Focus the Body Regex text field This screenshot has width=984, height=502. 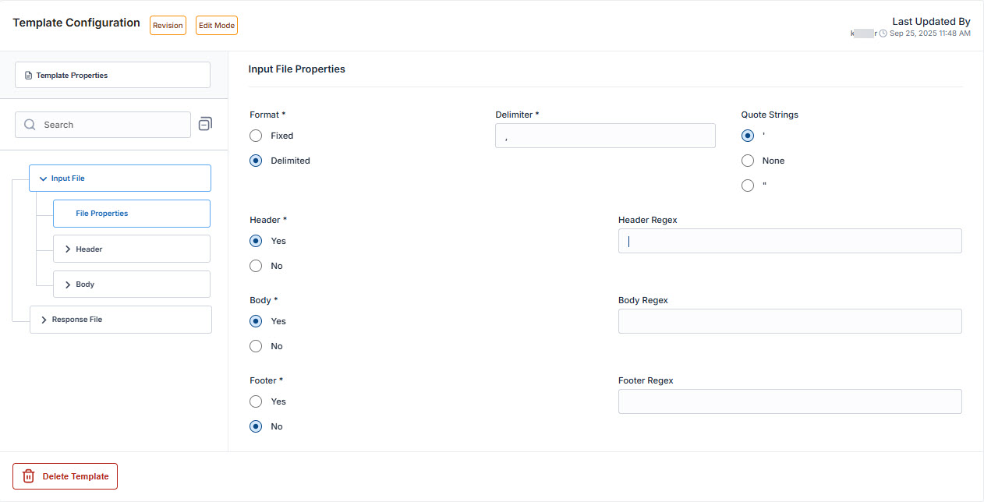point(789,321)
